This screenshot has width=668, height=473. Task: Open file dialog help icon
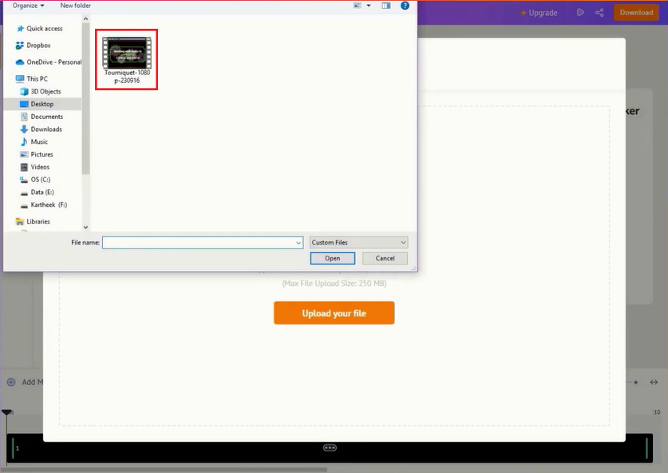(x=405, y=6)
